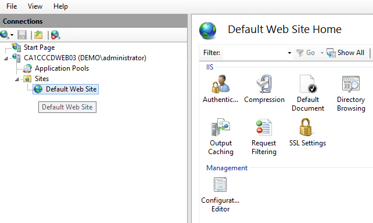Open the Compression feature icon
This screenshot has height=223, width=373.
pos(264,84)
